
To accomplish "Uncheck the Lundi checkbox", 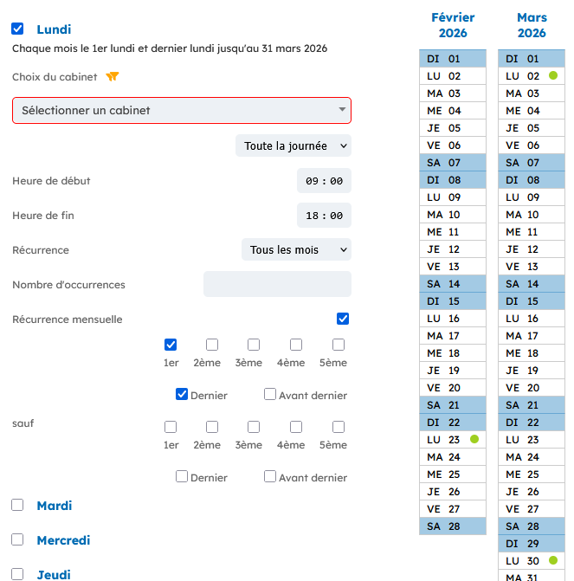I will tap(17, 29).
